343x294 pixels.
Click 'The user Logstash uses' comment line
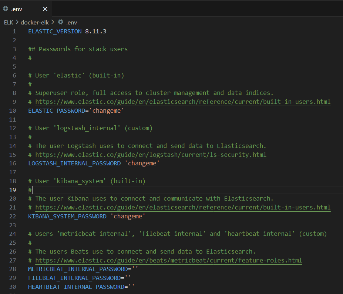point(147,146)
